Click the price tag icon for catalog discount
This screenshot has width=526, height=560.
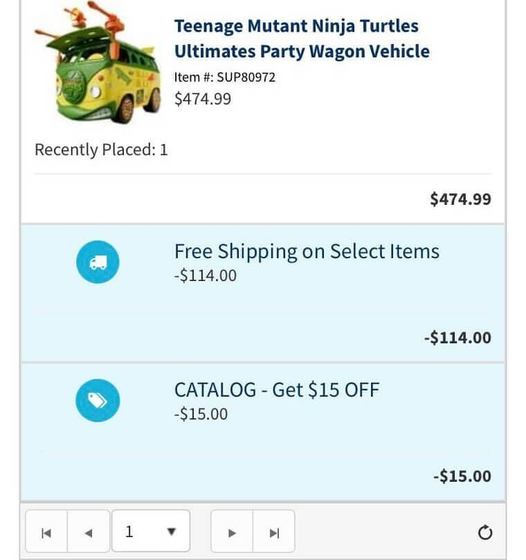tap(98, 400)
